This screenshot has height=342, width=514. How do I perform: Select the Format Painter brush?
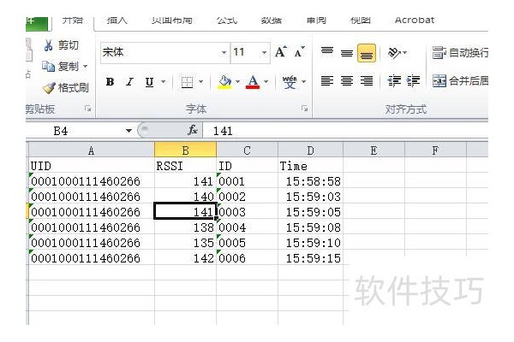point(49,88)
